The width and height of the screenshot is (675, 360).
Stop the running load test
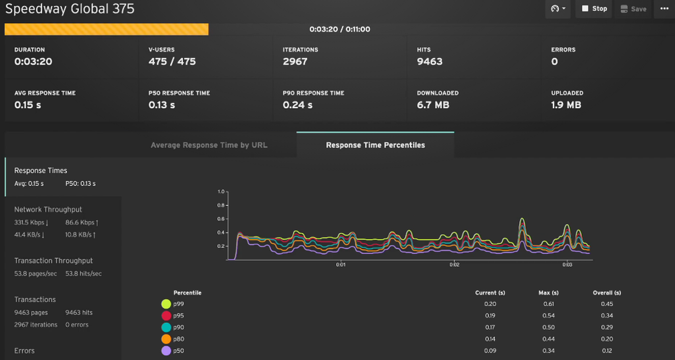click(594, 9)
